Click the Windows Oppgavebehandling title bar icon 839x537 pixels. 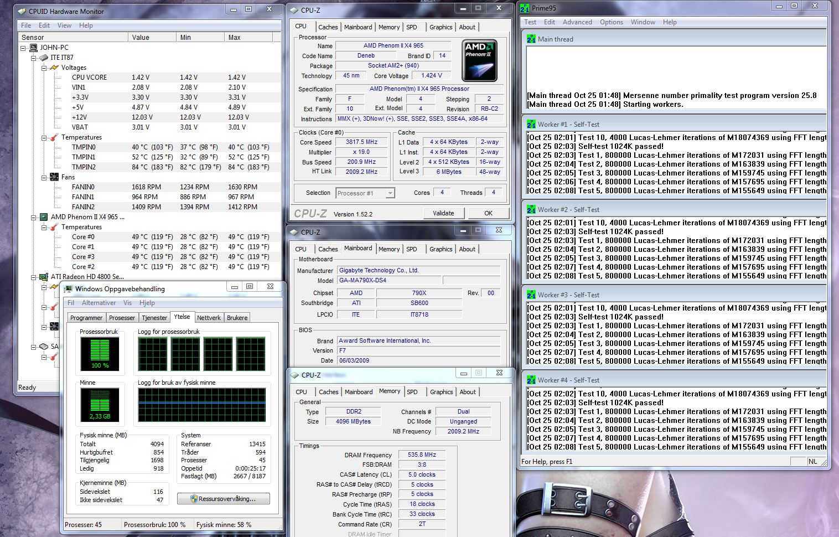pos(68,289)
